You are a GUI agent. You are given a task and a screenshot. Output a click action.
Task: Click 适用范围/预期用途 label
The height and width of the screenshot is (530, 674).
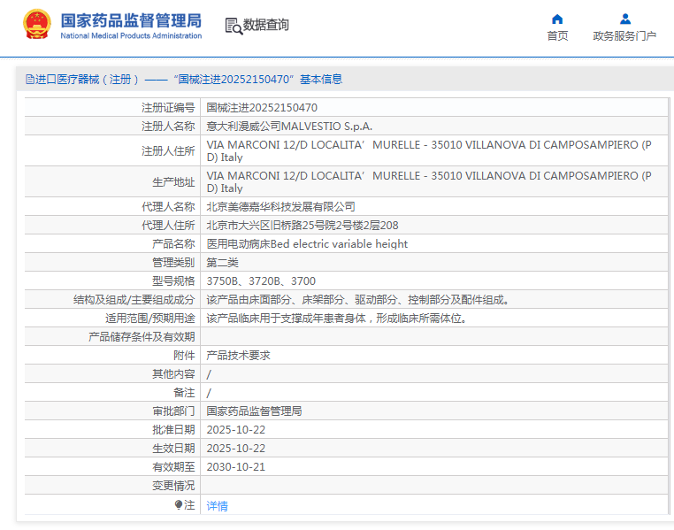coord(150,319)
